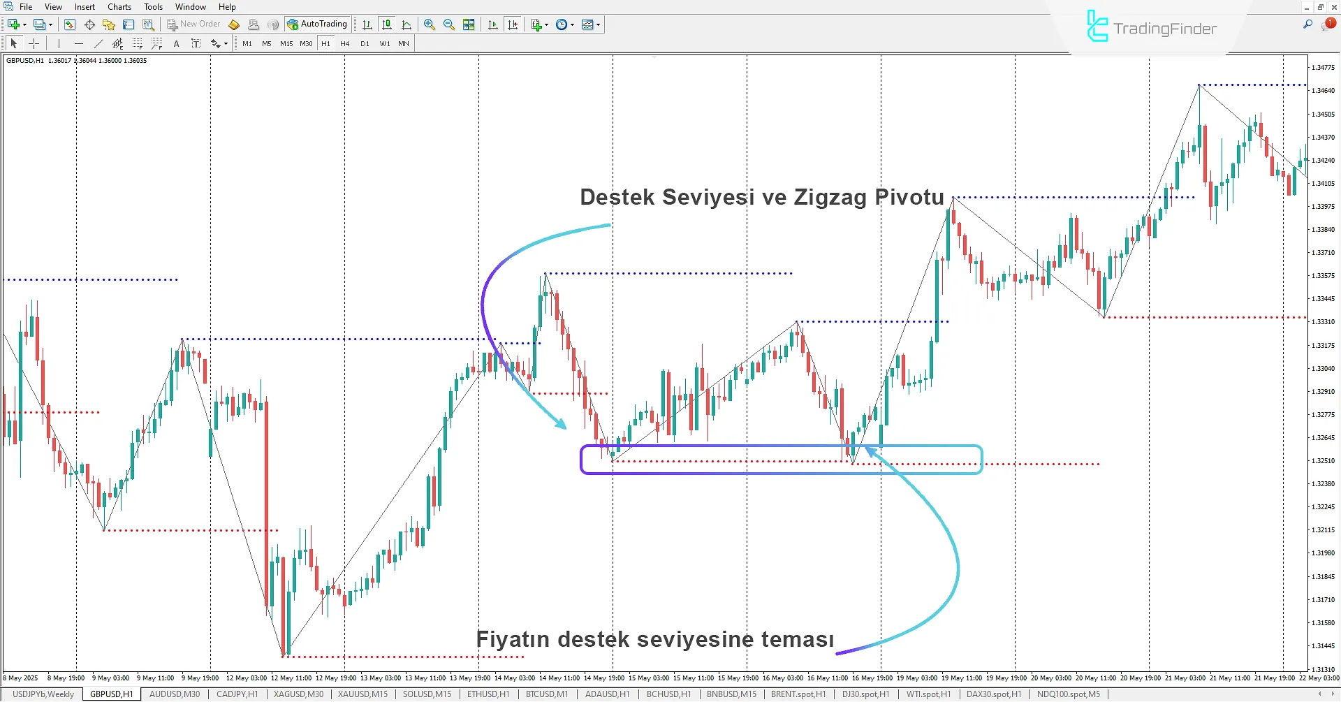This screenshot has height=702, width=1341.
Task: Open the Charts menu
Action: tap(119, 6)
